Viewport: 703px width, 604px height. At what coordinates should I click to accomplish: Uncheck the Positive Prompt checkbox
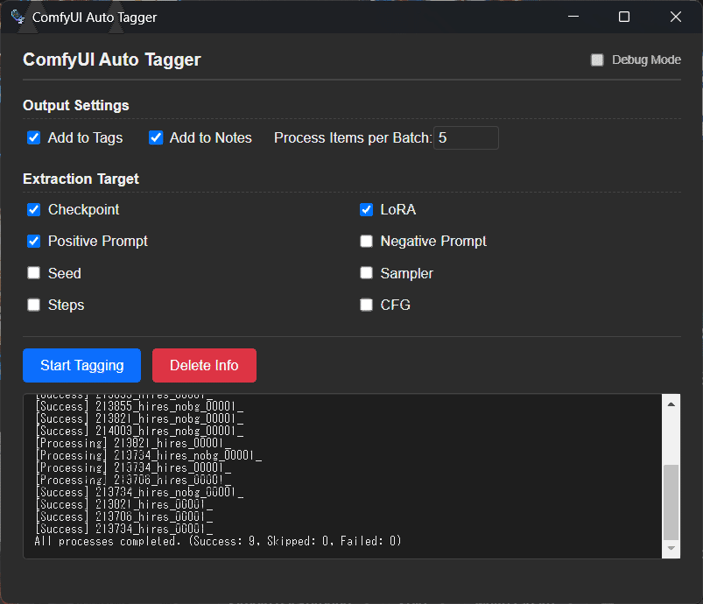click(34, 242)
